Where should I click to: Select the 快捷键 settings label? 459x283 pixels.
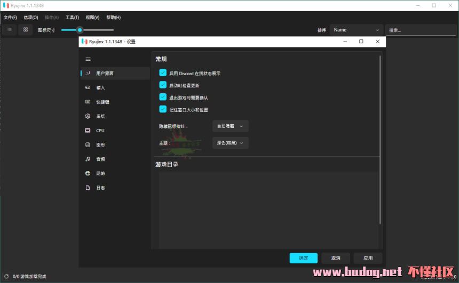102,102
